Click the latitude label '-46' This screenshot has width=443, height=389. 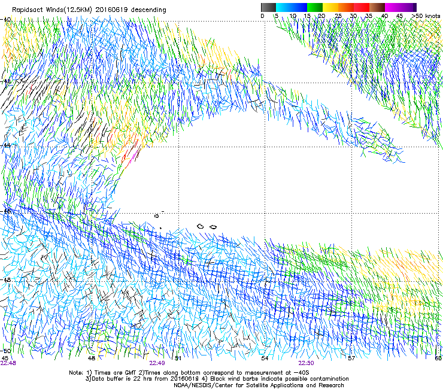point(6,211)
